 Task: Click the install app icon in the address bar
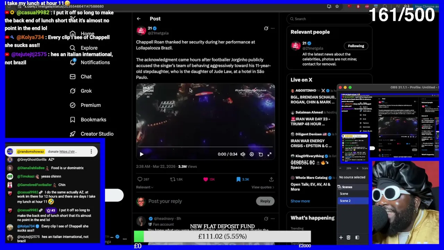click(329, 6)
